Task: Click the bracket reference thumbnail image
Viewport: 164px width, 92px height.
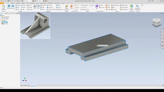Action: pyautogui.click(x=35, y=26)
